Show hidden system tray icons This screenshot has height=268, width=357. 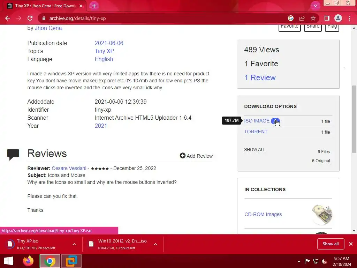299,261
